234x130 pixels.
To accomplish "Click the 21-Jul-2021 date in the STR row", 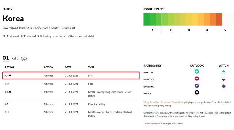I will (72, 84).
